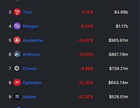Viewport: 140px width, 108px height.
Task: Click the red Optimism OP icon
Action: pos(17,82)
